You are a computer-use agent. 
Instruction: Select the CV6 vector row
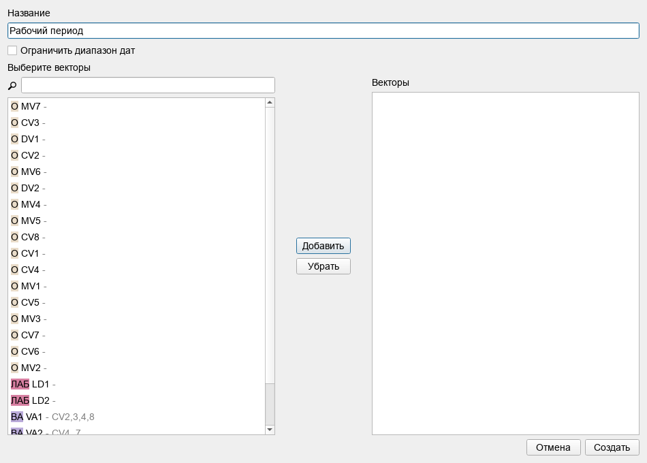point(137,351)
